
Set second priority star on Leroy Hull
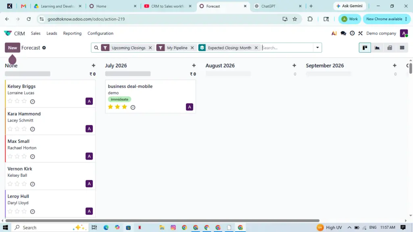click(x=17, y=211)
